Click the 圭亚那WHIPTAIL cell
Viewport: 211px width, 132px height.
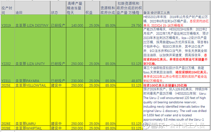click(x=32, y=128)
